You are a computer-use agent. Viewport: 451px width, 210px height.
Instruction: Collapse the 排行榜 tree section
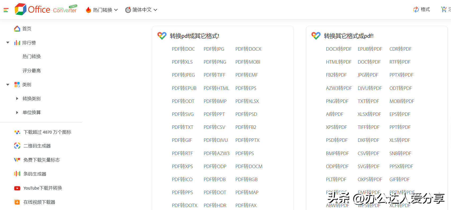(8, 43)
